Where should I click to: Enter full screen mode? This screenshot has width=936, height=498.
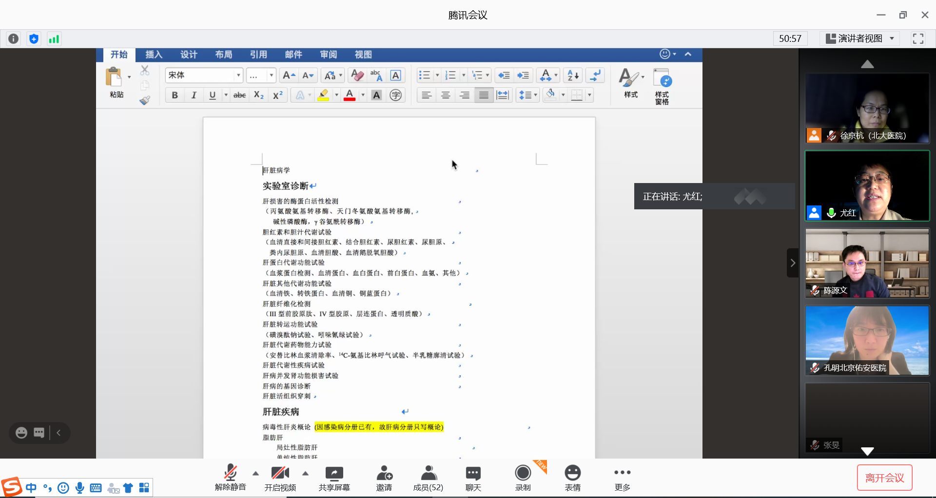(x=918, y=39)
